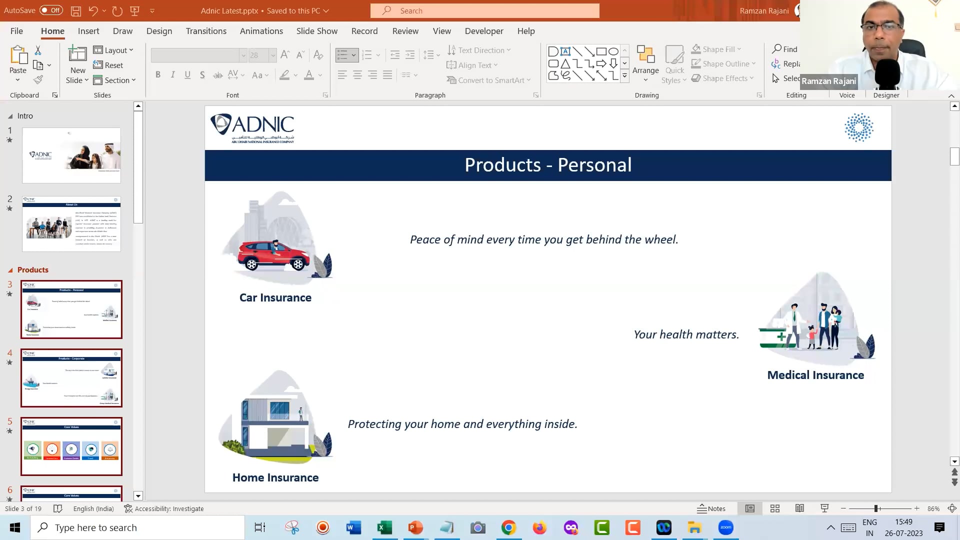Click Accessibility: Investigate in status bar
This screenshot has height=540, width=960.
pos(164,508)
